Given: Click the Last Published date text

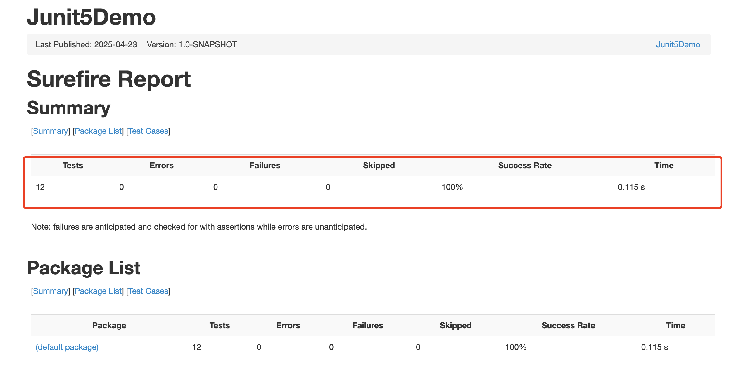Looking at the screenshot, I should [86, 45].
